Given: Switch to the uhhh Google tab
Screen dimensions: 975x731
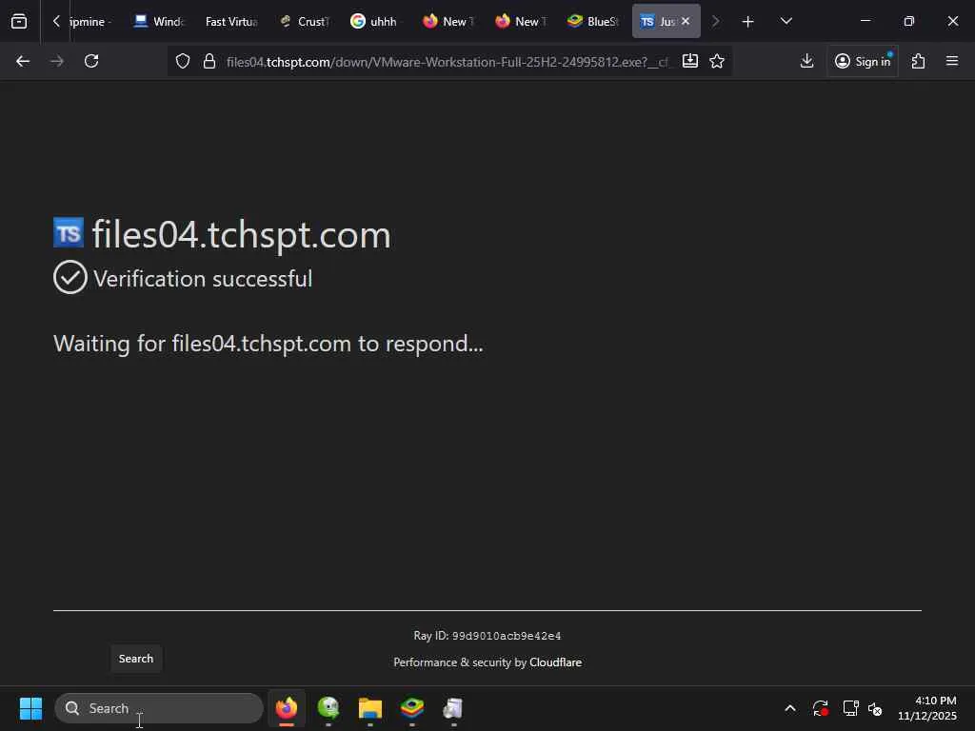Looking at the screenshot, I should (x=375, y=21).
